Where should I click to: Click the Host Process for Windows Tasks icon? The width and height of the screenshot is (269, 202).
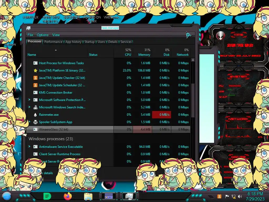[35, 63]
